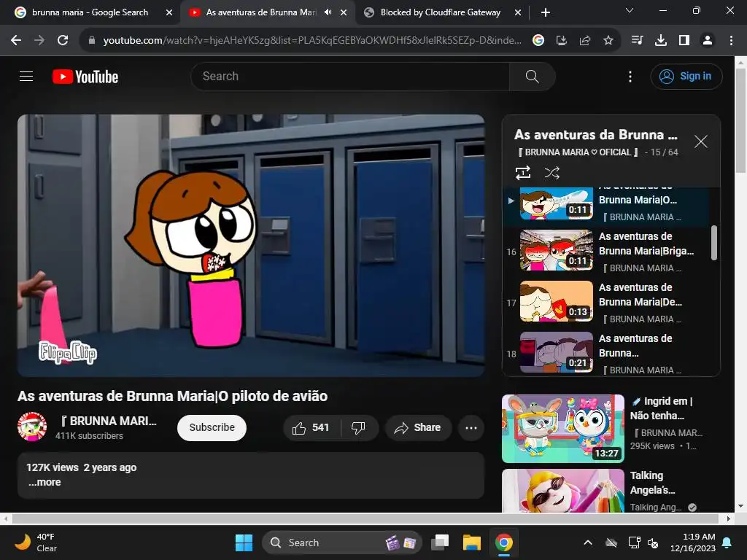Toggle Chrome side panel

pos(684,41)
